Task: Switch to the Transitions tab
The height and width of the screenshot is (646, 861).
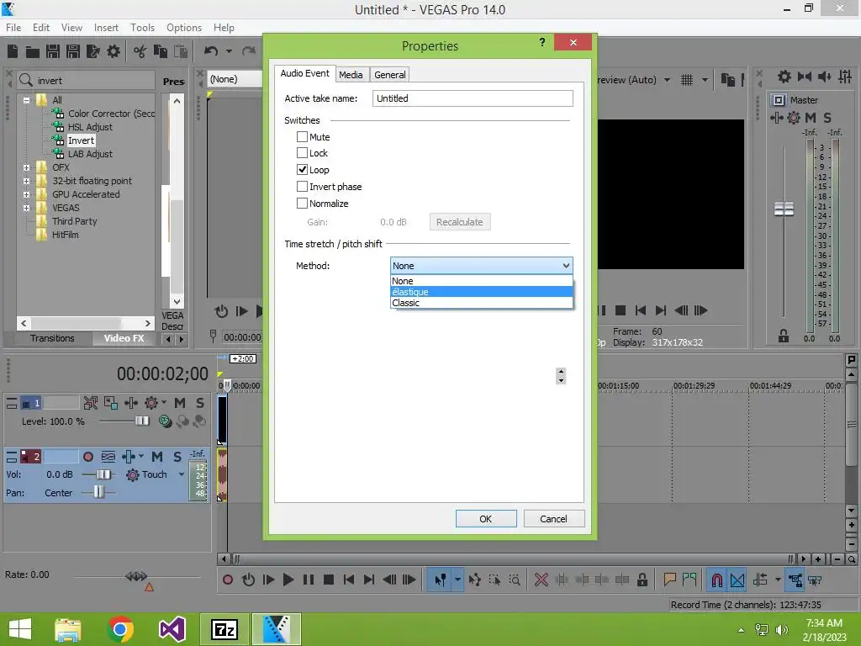Action: pyautogui.click(x=52, y=338)
